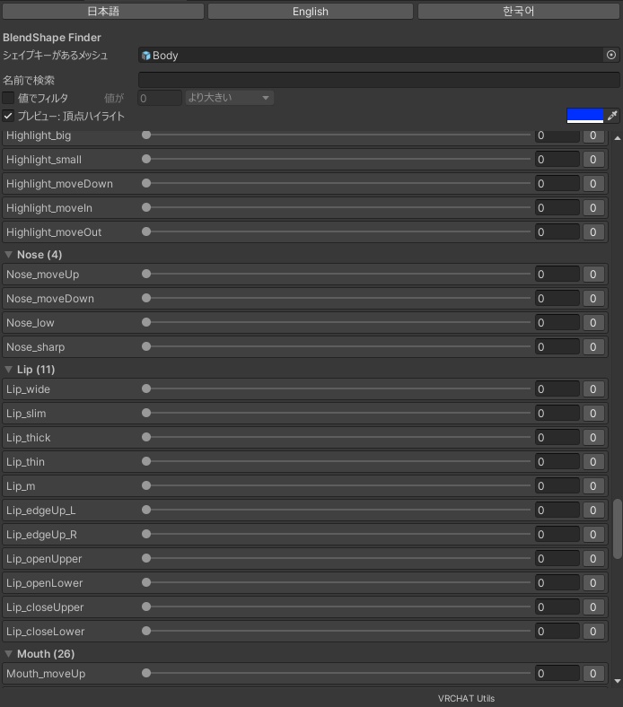Reset Lip_thick with its 0 button
623x707 pixels.
point(593,438)
